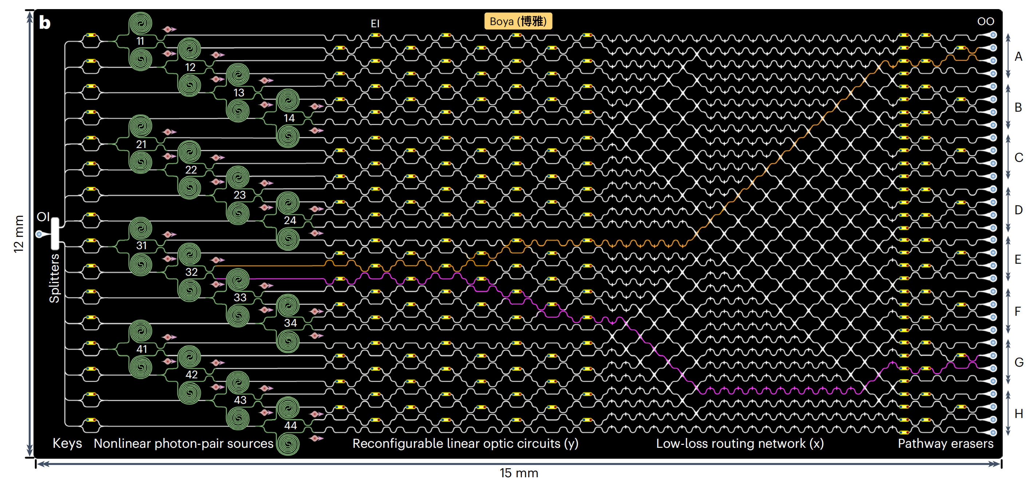Click the Boya orange label badge
This screenshot has width=1030, height=490.
click(518, 21)
